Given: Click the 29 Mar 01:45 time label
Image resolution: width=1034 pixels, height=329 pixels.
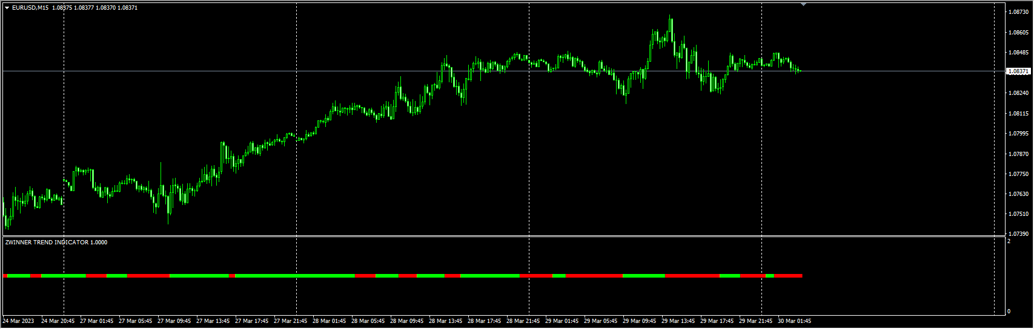Looking at the screenshot, I should coord(562,321).
